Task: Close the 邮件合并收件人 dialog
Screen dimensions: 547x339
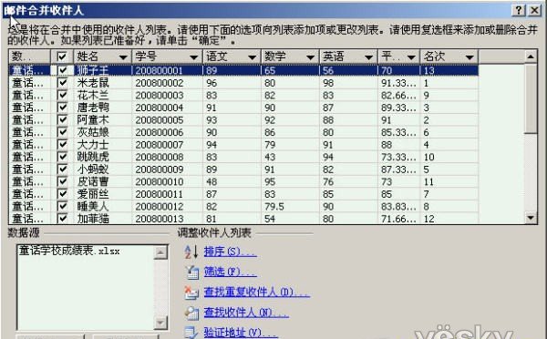Action: (x=534, y=10)
